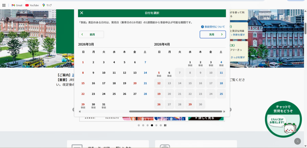Pick April 1, 2026 date
This screenshot has width=307, height=148.
[x=190, y=63]
